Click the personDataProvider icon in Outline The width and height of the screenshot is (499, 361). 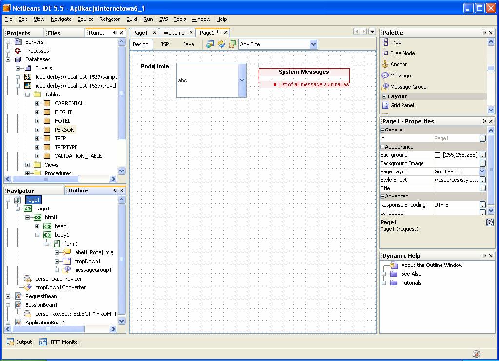point(28,279)
